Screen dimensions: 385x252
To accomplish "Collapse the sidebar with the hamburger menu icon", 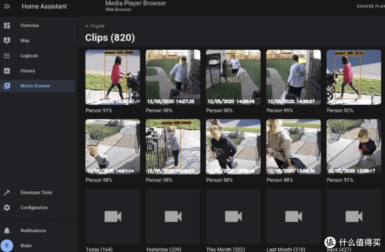I will tap(7, 6).
